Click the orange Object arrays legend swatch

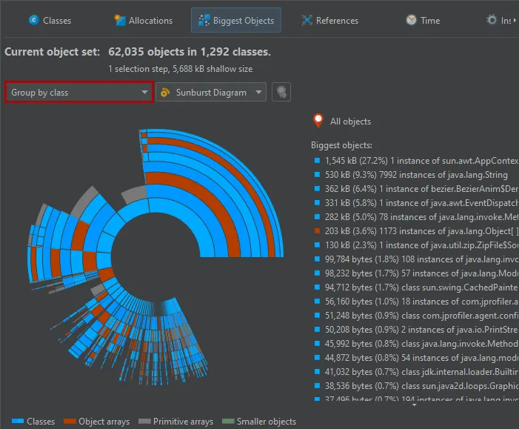click(70, 422)
